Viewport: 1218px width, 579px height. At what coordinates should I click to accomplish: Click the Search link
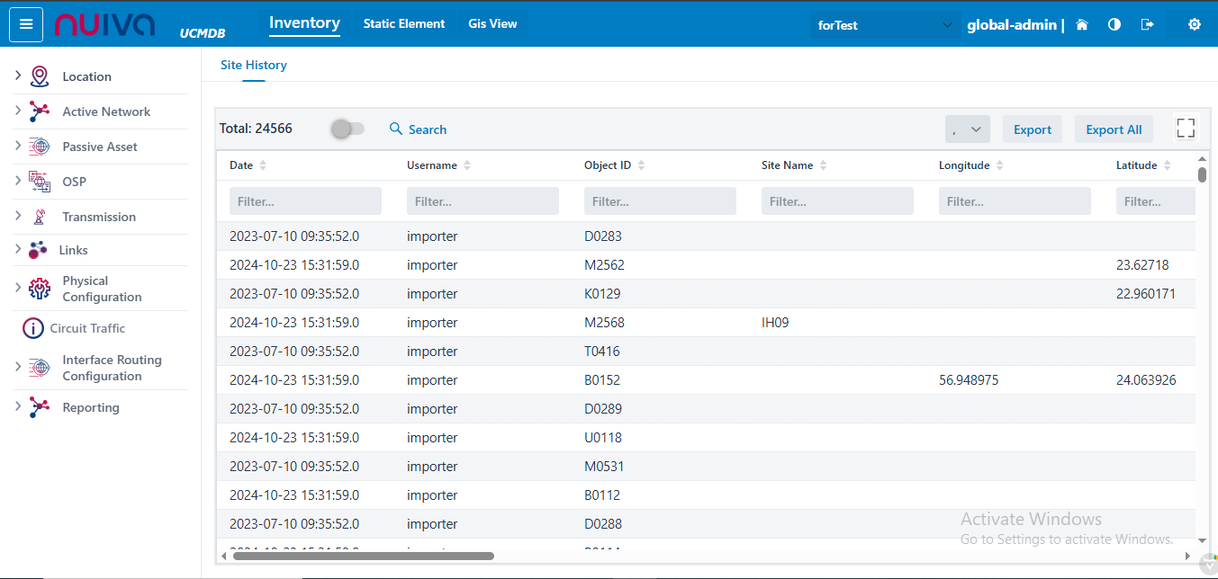point(419,129)
